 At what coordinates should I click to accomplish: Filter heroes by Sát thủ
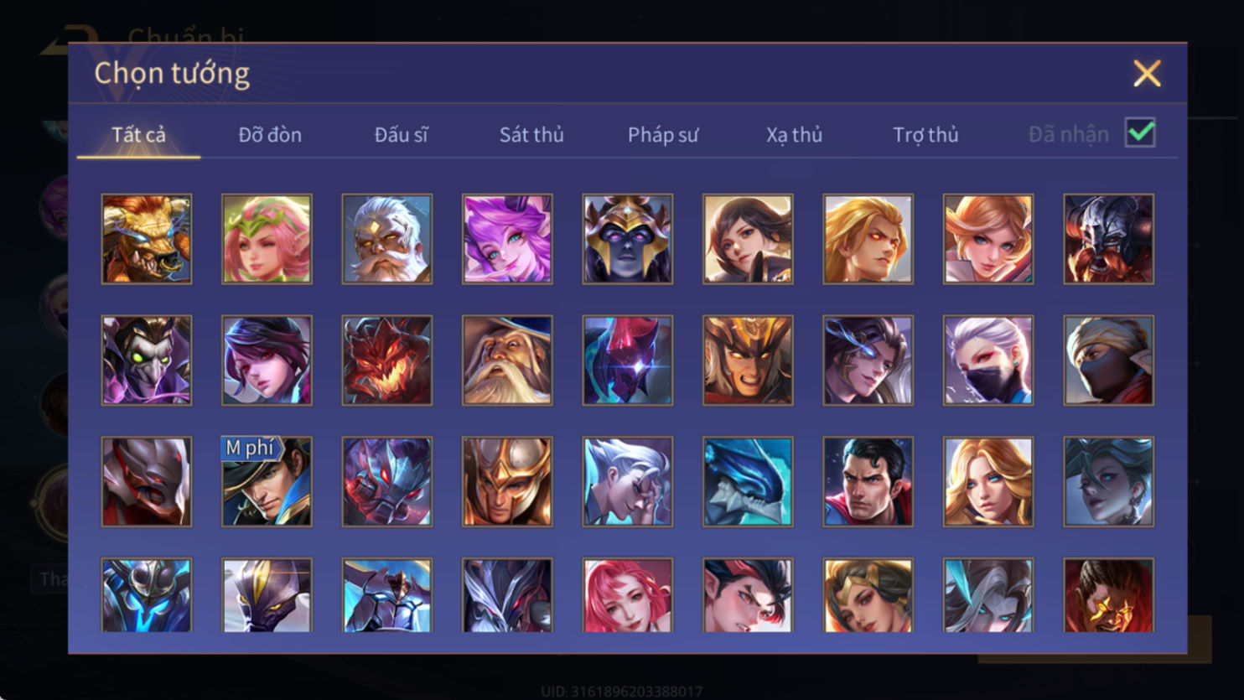click(x=531, y=134)
